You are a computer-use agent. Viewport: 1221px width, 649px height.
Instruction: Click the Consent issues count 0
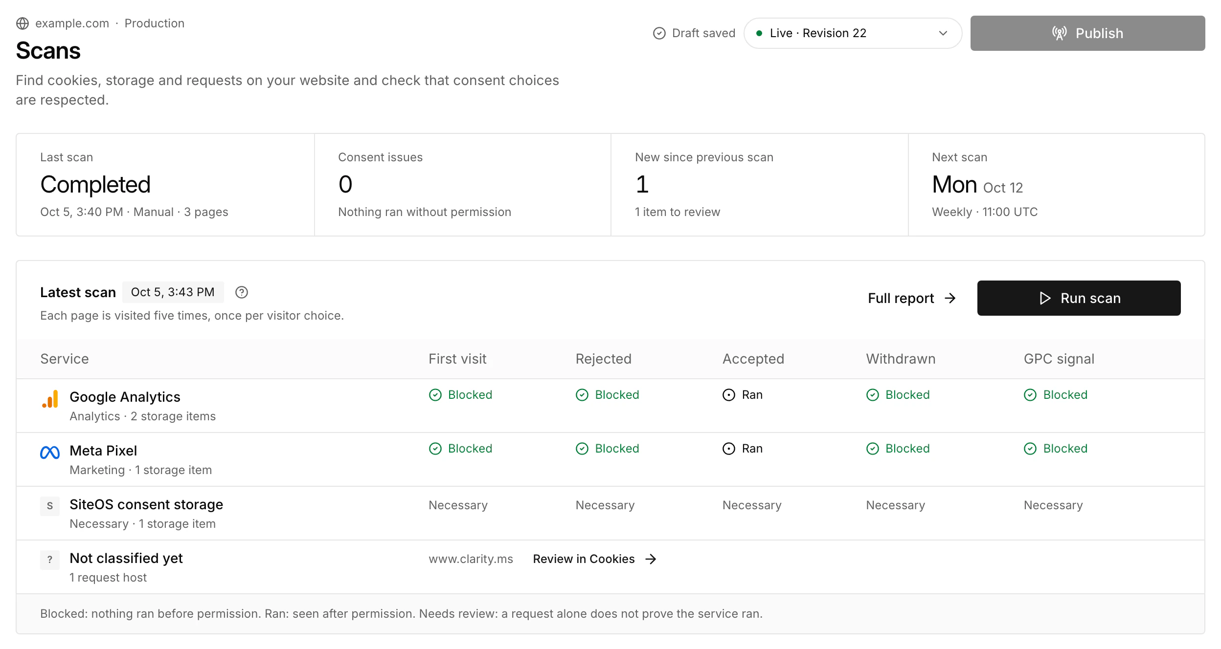click(345, 185)
